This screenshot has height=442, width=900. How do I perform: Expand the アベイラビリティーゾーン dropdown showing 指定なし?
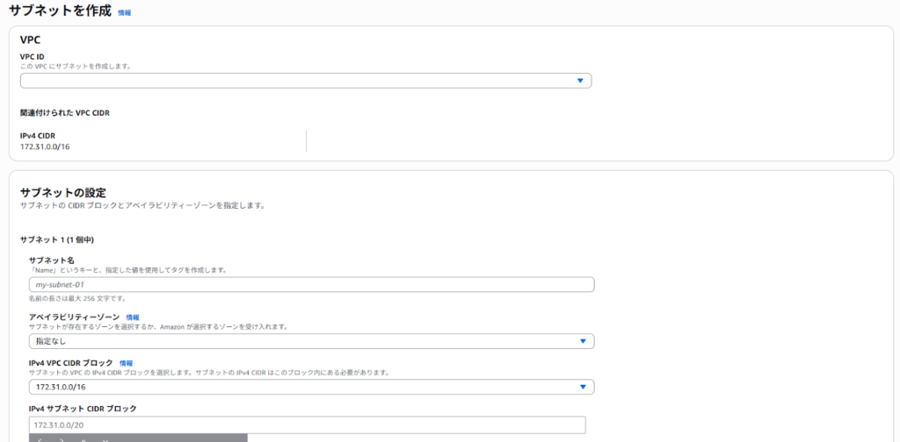point(311,341)
